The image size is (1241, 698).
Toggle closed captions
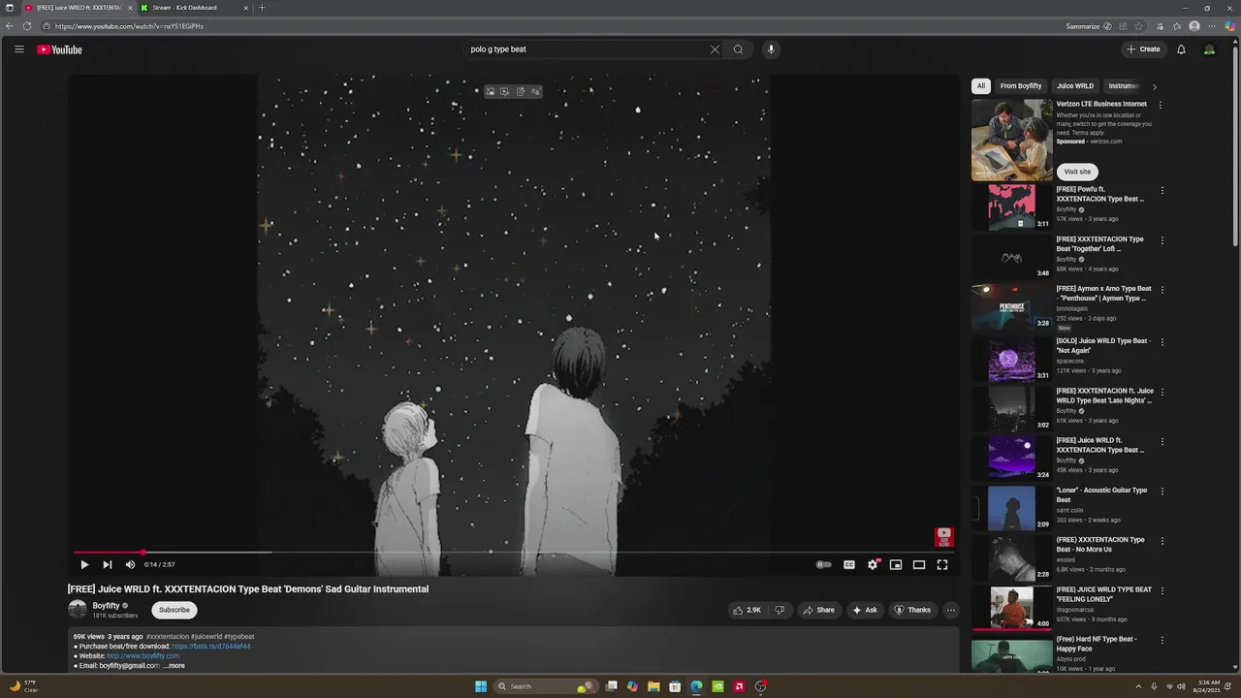[x=849, y=564]
